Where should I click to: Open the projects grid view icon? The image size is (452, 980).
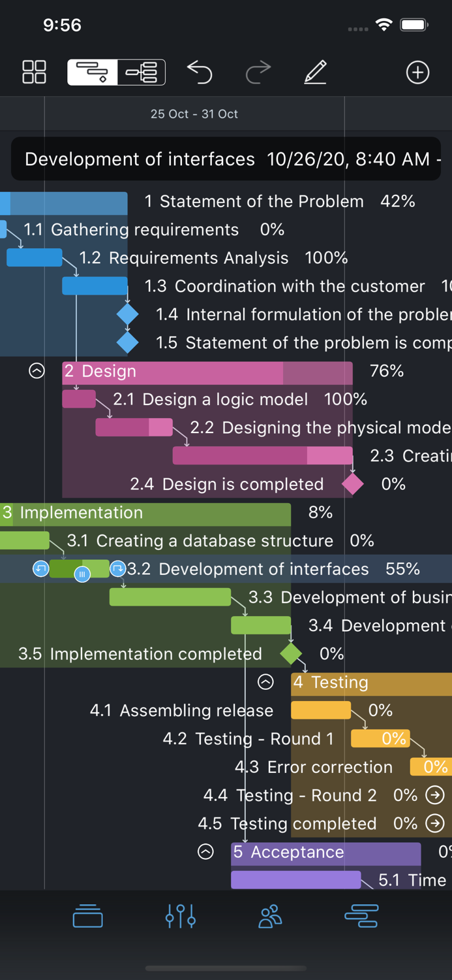(x=34, y=72)
